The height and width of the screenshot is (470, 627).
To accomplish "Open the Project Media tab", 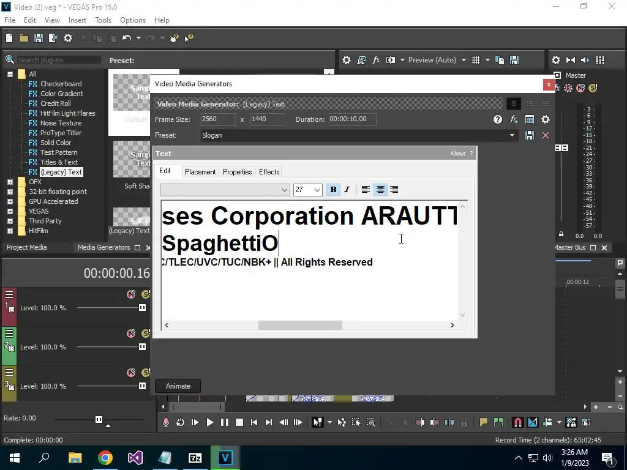I will (x=27, y=247).
